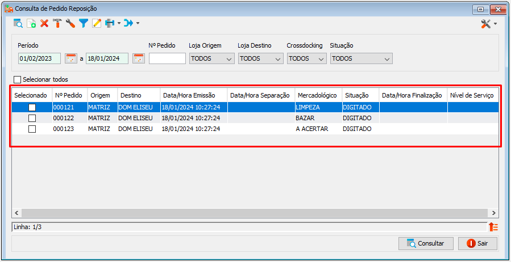This screenshot has width=511, height=262.
Task: Click the Consultar button
Action: tap(426, 243)
